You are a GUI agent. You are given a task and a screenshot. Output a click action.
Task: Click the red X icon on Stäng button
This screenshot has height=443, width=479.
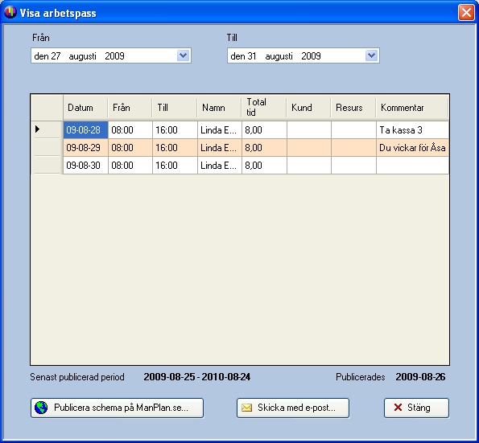pos(398,408)
